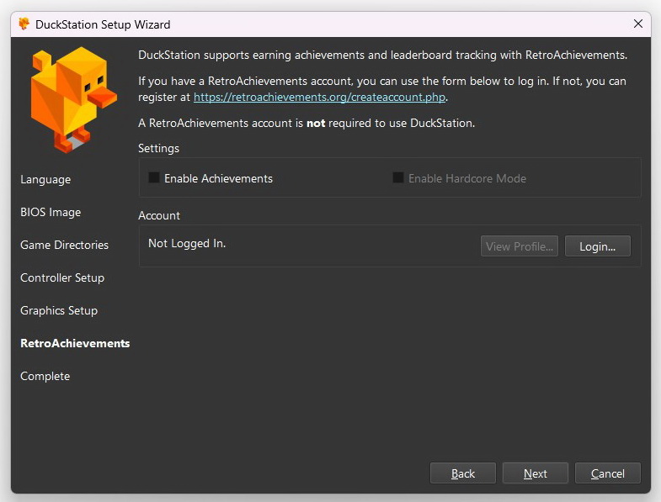Select the Complete step
This screenshot has width=661, height=502.
[45, 377]
